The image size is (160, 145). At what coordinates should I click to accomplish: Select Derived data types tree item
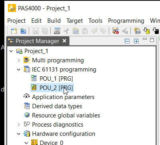coord(57,106)
